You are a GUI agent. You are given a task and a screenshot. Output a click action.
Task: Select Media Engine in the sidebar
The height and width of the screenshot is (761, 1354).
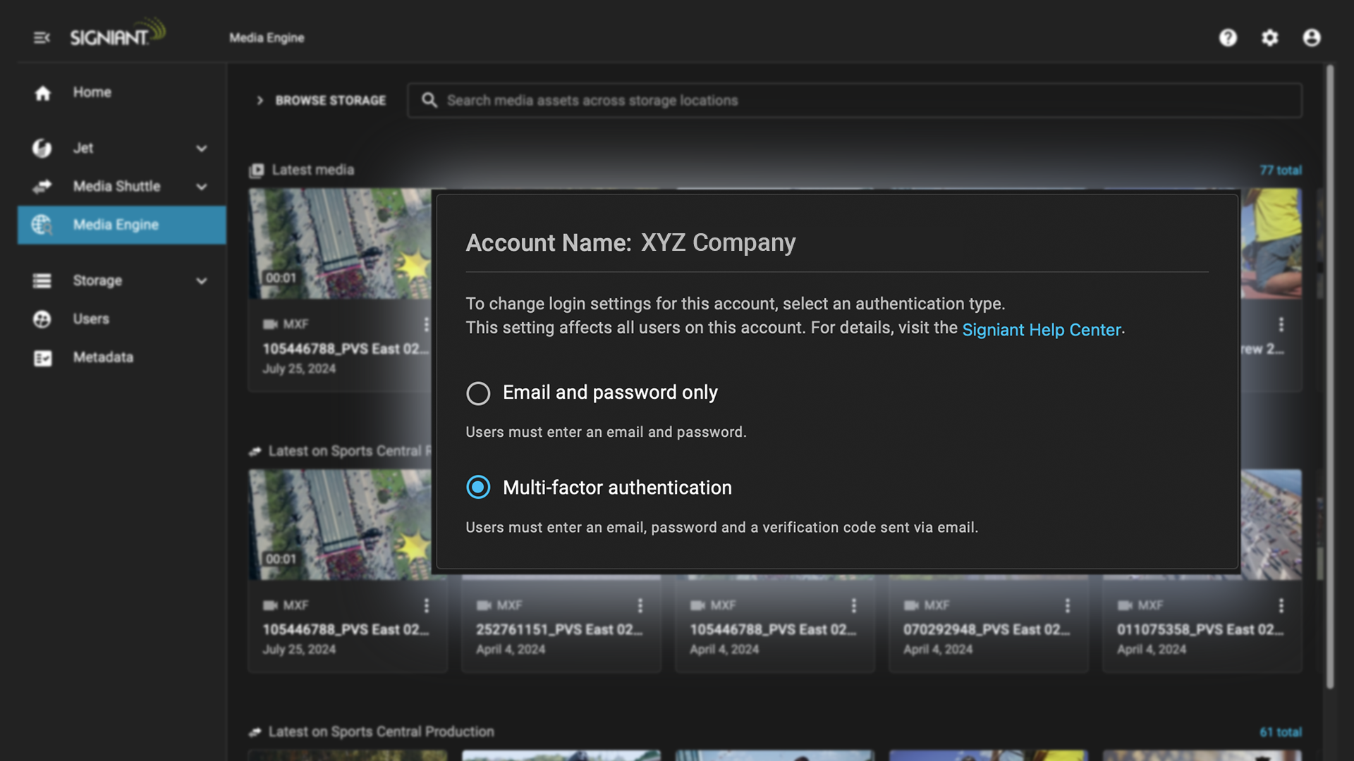[x=116, y=225]
